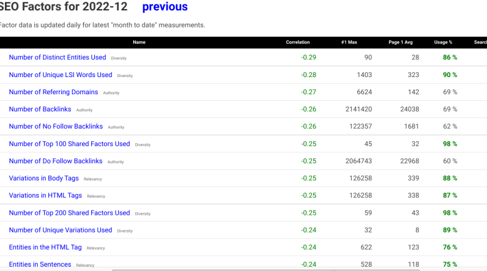
Task: Sort by Correlation column header
Action: tap(298, 42)
